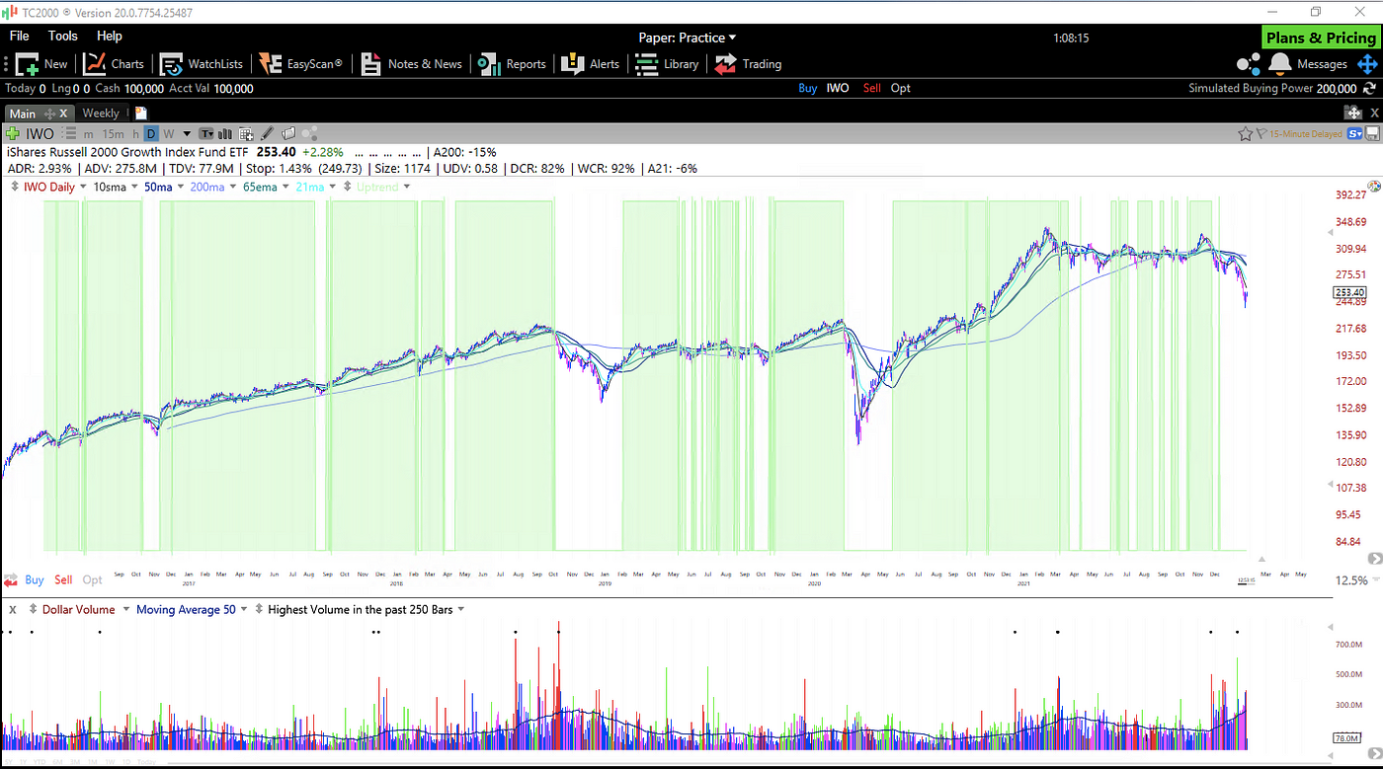This screenshot has width=1383, height=769.
Task: Open the Reports tool
Action: pos(512,64)
